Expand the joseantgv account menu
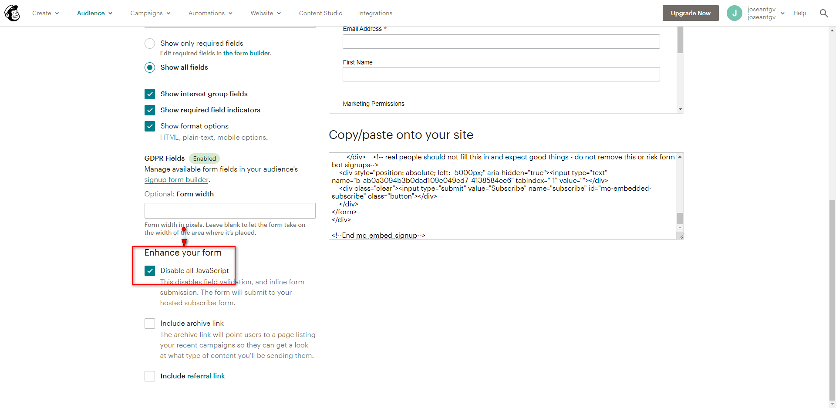The image size is (836, 408). click(766, 13)
